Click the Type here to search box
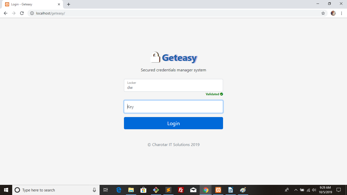Viewport: 347px width, 195px height. 56,190
